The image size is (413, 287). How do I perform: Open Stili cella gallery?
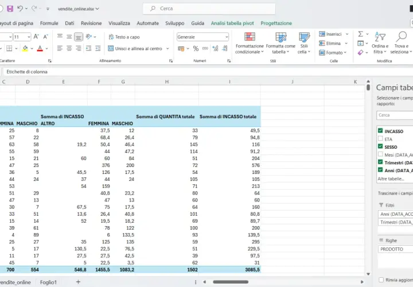tap(304, 43)
